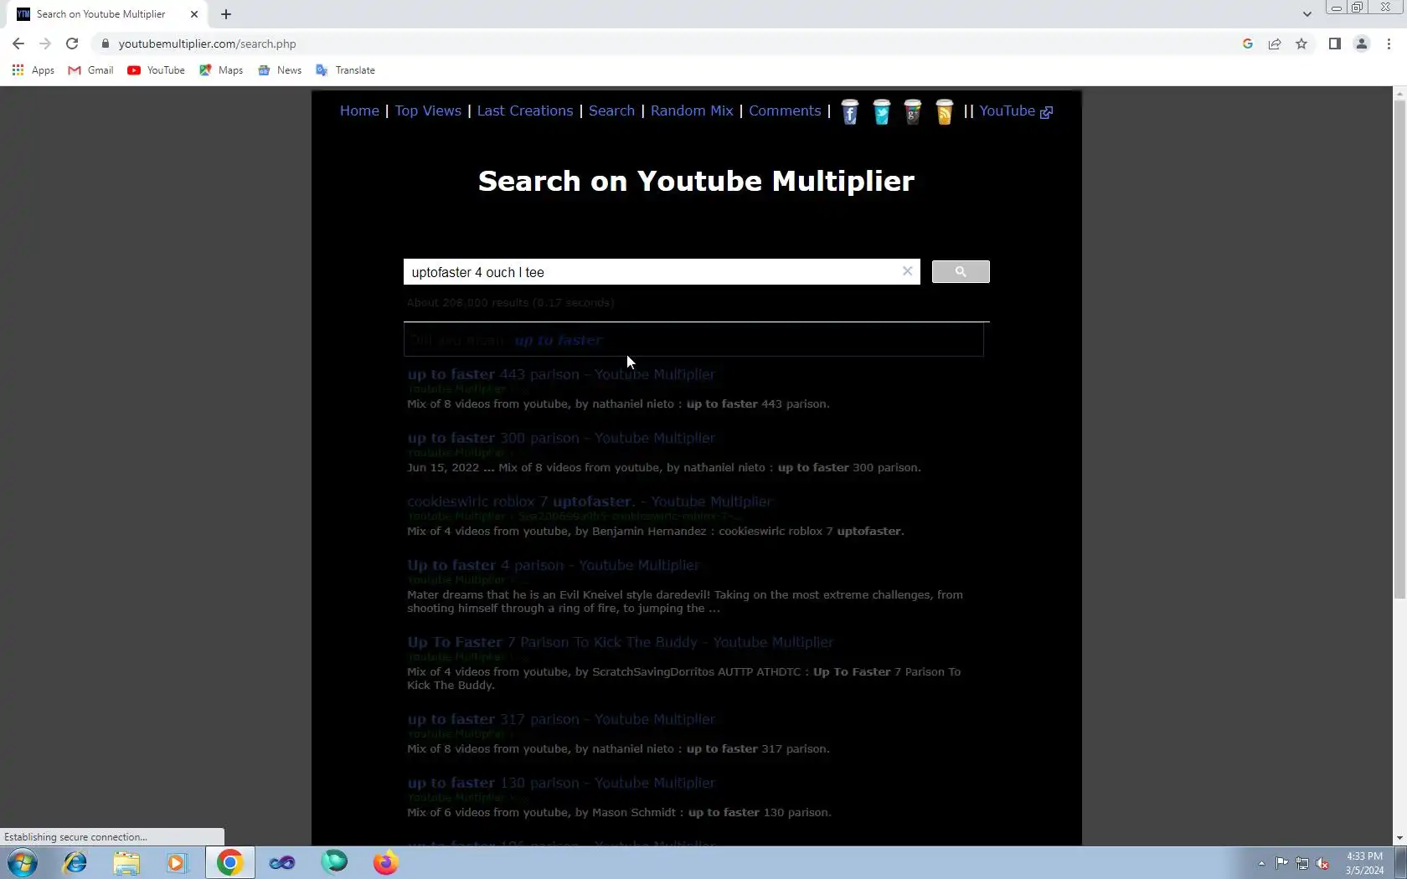Open the 'cookieswirlc roblox 7 uptofaster' result
This screenshot has width=1407, height=879.
click(590, 501)
